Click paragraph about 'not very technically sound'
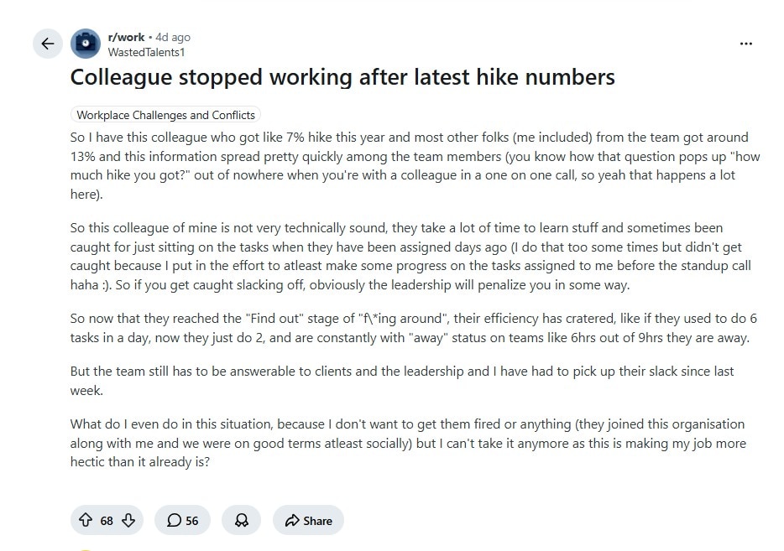784x551 pixels. pyautogui.click(x=411, y=257)
